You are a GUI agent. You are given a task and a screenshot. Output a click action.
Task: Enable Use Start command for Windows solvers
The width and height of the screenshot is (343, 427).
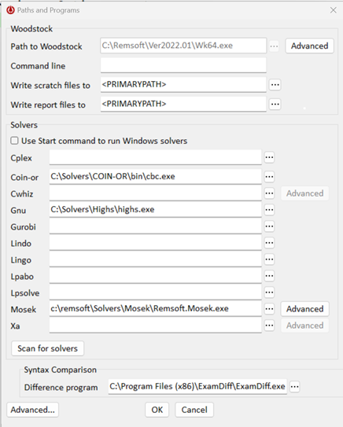[x=14, y=141]
